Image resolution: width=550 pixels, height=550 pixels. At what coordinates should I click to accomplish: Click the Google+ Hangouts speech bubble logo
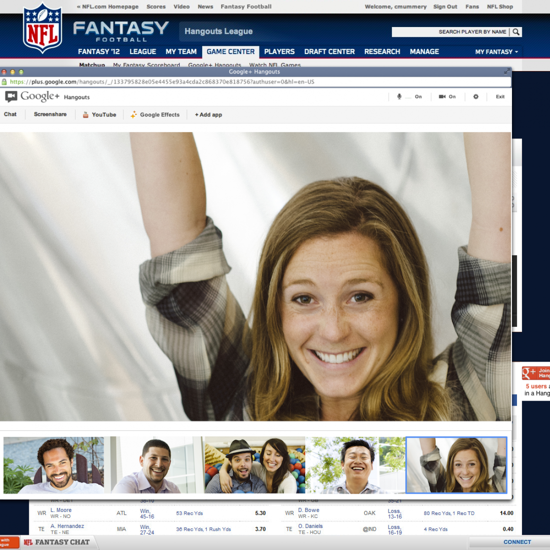point(11,97)
